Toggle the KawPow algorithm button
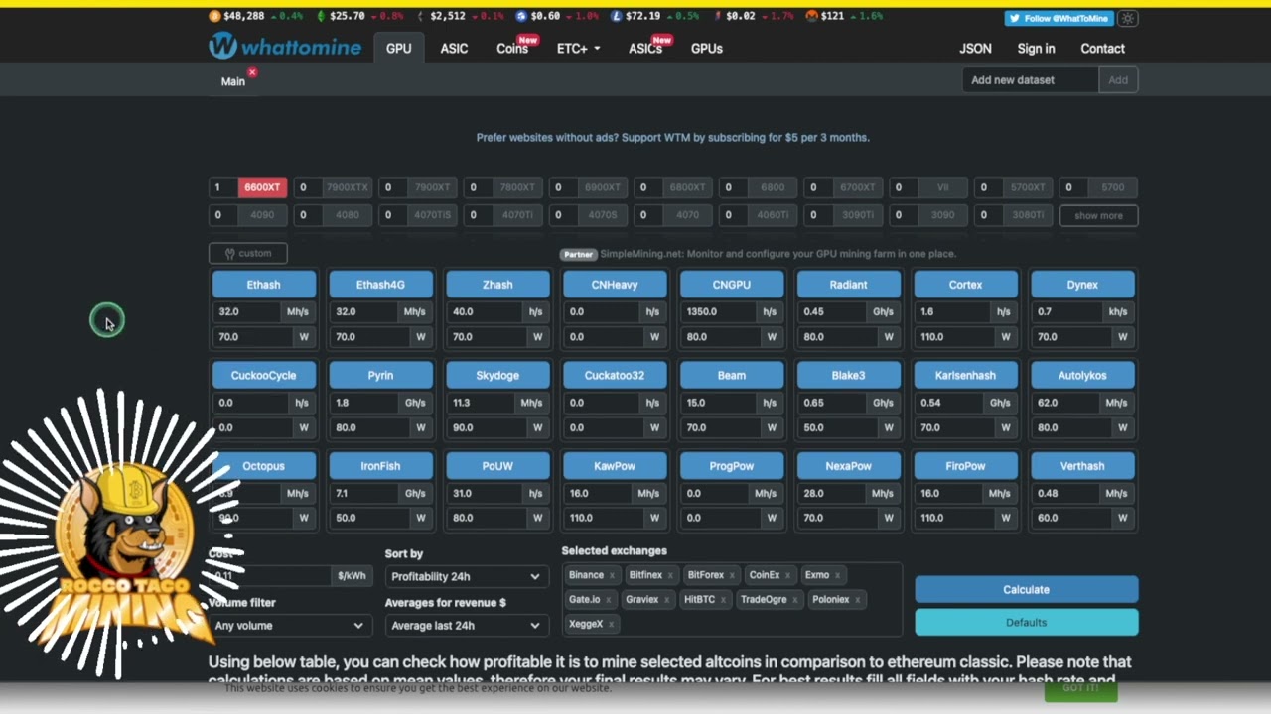 (615, 466)
